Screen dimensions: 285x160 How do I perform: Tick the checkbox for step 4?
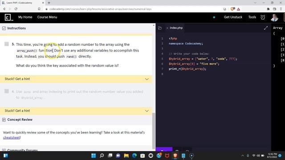[7, 91]
